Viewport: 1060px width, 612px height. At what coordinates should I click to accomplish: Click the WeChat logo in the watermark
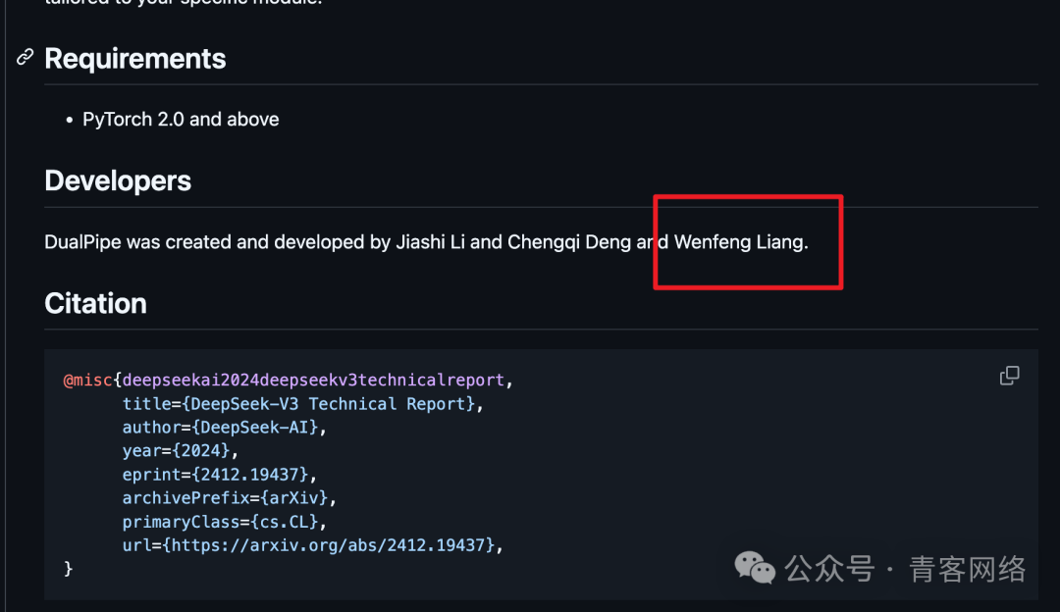pyautogui.click(x=756, y=568)
